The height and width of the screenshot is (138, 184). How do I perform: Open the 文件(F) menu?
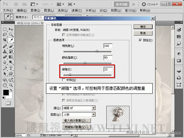point(8,11)
